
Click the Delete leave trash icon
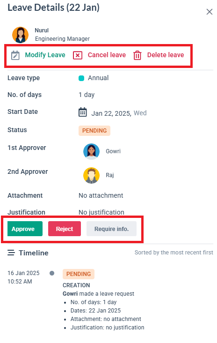(x=137, y=55)
